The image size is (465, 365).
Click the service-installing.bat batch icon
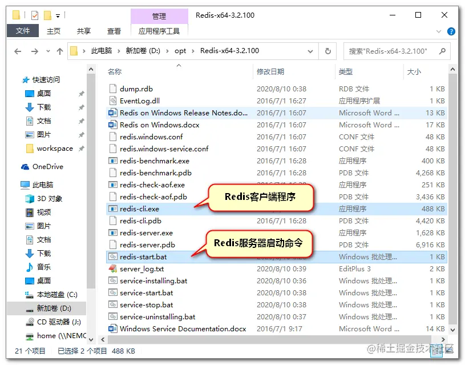click(x=113, y=280)
